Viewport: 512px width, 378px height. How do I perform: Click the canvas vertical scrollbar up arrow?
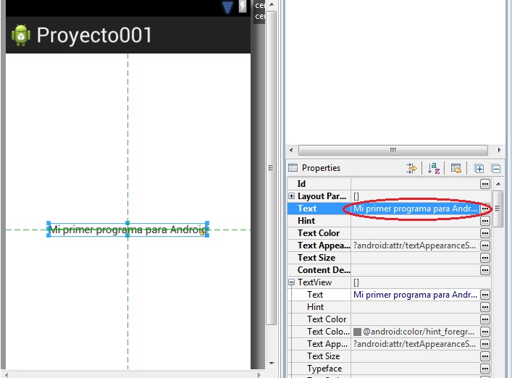tap(272, 4)
